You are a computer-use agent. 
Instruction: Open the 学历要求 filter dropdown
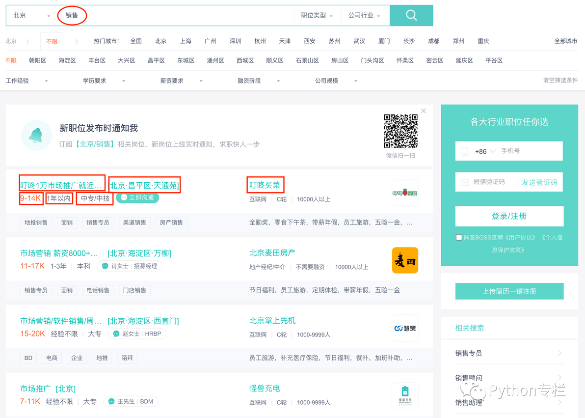[x=104, y=81]
